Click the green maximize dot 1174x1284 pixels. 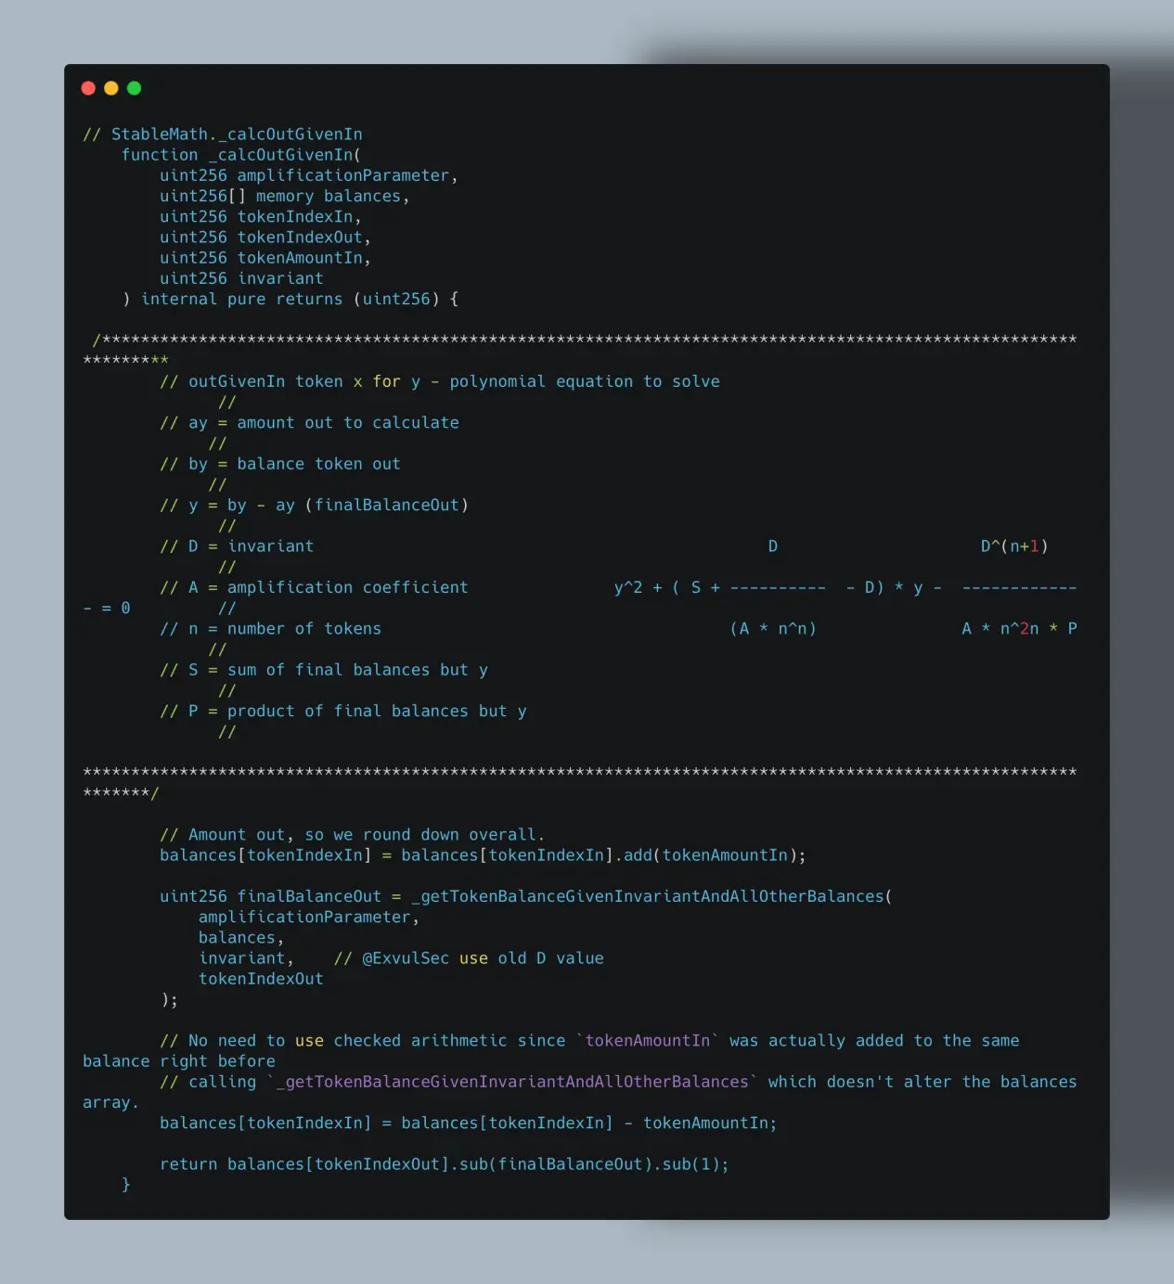[x=134, y=88]
